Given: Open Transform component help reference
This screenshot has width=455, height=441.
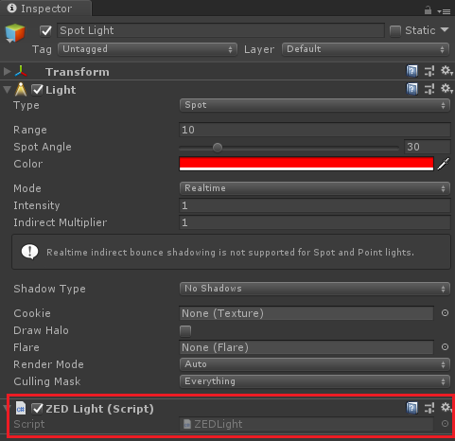Looking at the screenshot, I should click(411, 71).
